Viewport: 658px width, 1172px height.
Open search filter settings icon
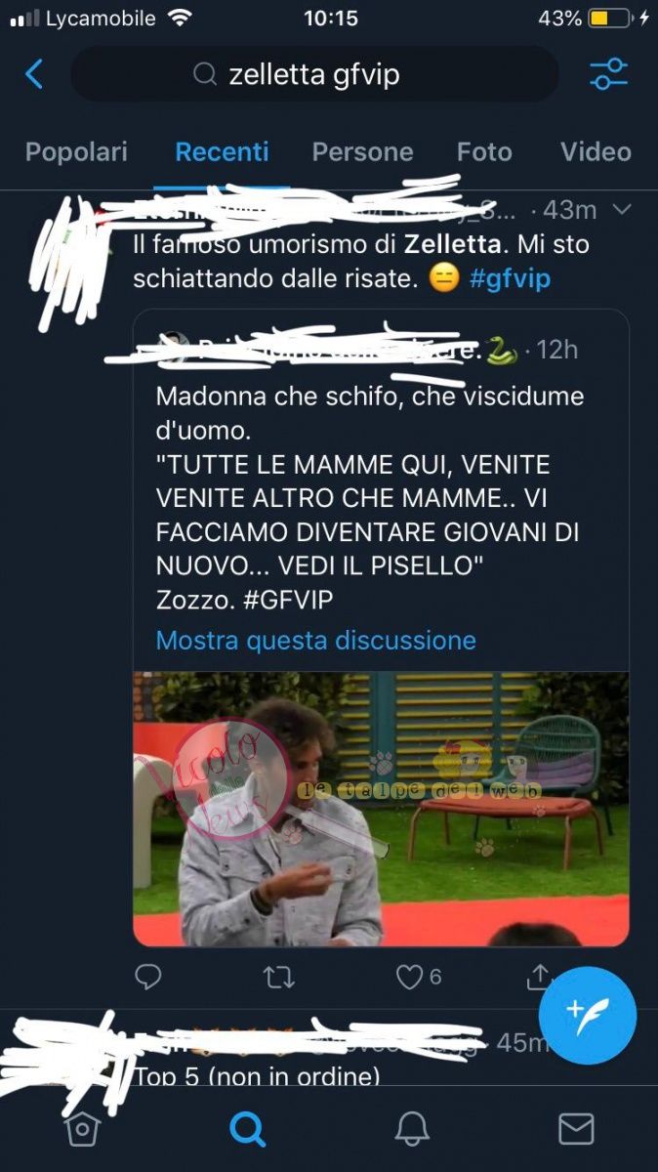(x=608, y=74)
